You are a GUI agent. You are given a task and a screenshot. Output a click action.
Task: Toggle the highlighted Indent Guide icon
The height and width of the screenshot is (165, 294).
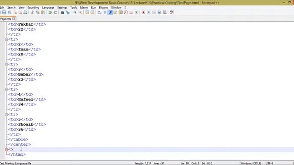(x=110, y=12)
